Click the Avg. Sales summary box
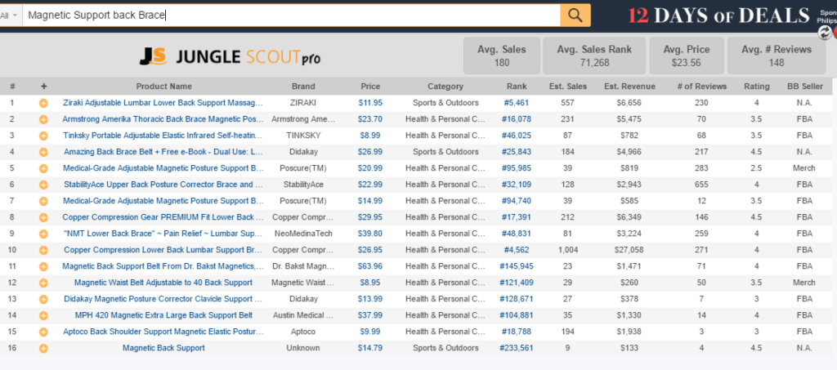 [x=502, y=56]
